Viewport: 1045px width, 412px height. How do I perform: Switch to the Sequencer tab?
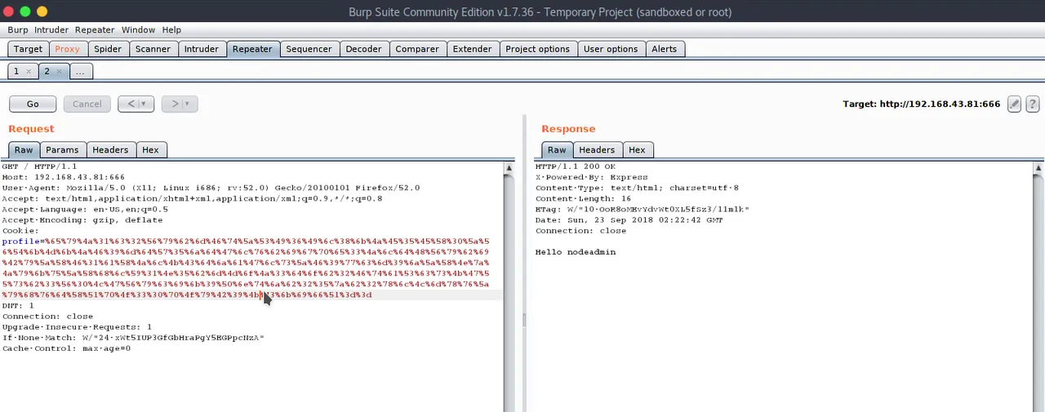point(309,49)
